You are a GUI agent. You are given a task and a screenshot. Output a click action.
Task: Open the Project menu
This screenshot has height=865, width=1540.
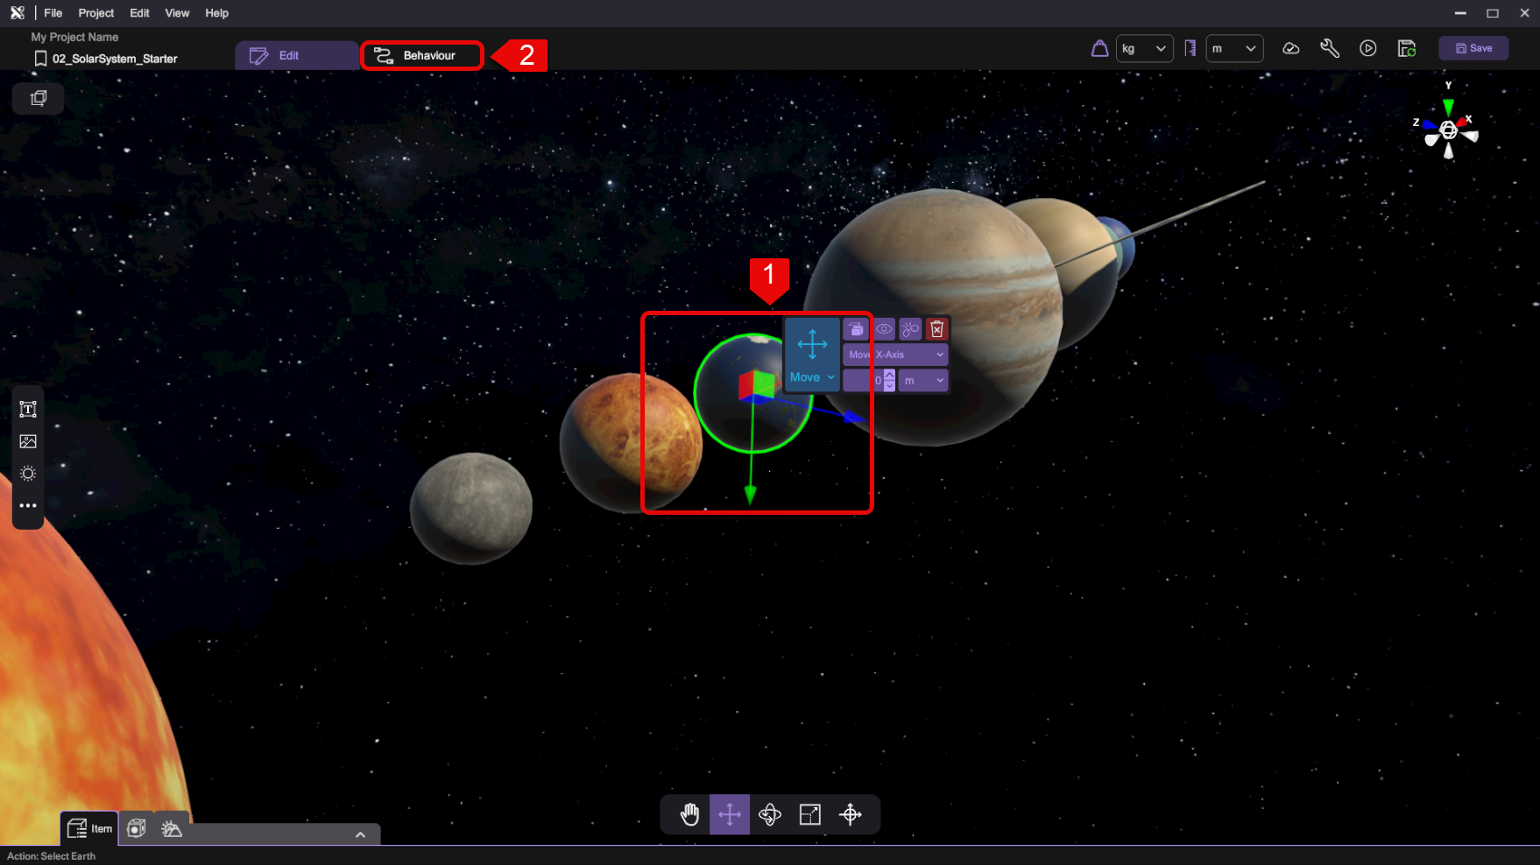click(x=96, y=13)
